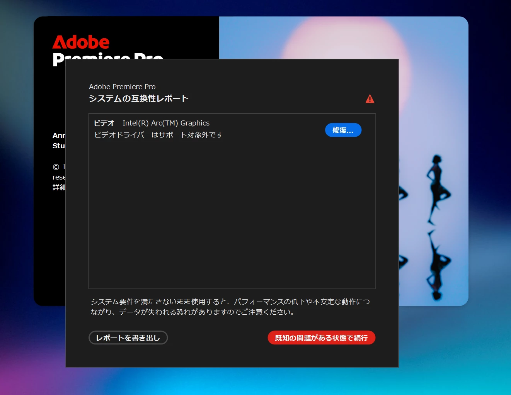The image size is (511, 395).
Task: Click the red Adobe logo on splash screen
Action: pos(81,42)
